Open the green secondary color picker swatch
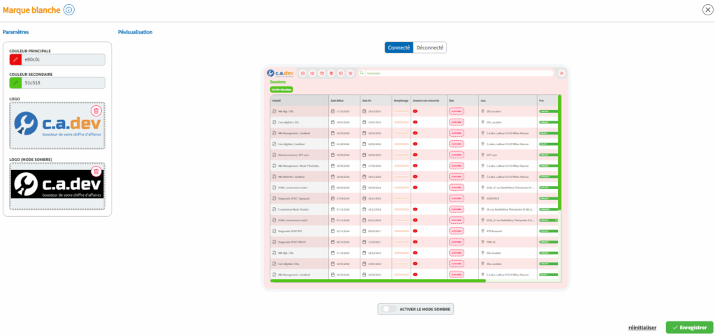Screen dimensions: 715x334 [15, 83]
